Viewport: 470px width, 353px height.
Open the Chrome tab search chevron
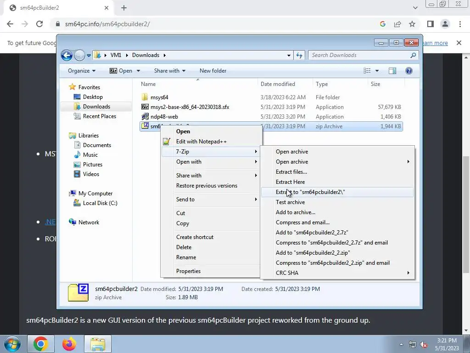415,8
